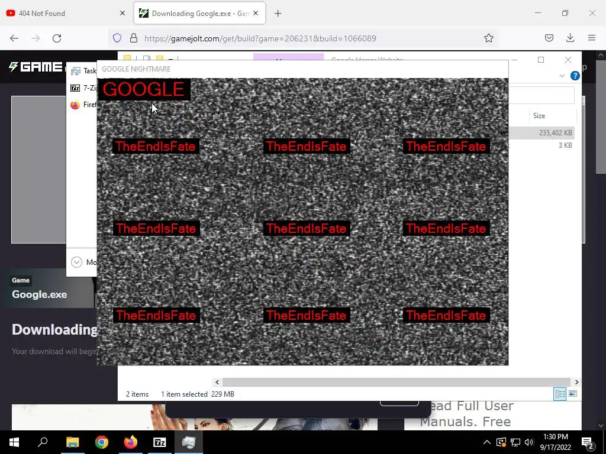Select the Downloading Google.exe tab
606x454 pixels.
pyautogui.click(x=199, y=13)
